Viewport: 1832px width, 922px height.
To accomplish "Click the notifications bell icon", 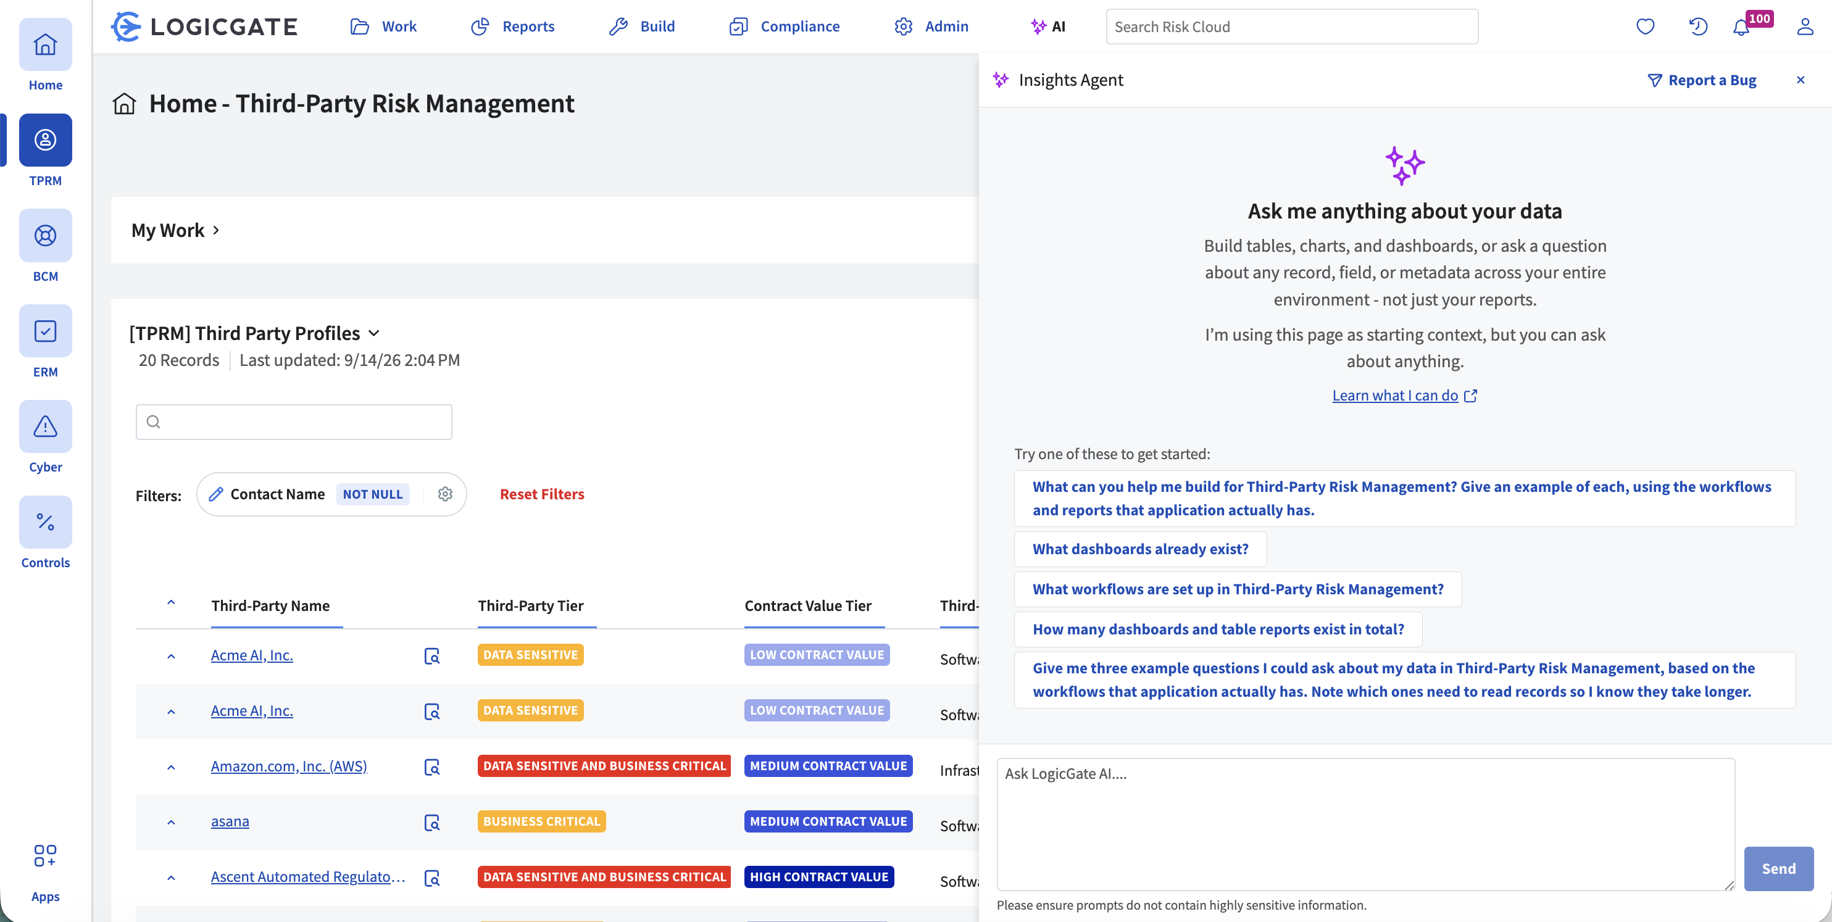I will coord(1741,27).
